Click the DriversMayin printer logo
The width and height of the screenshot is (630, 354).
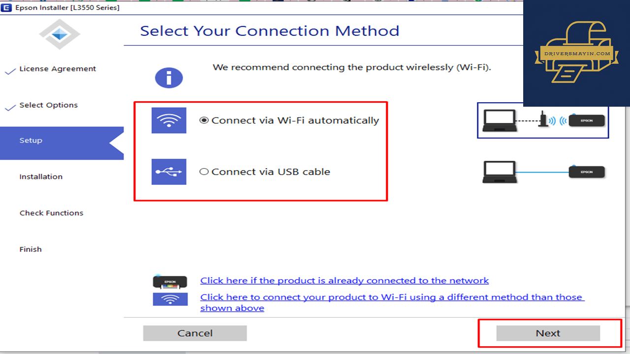[x=576, y=53]
